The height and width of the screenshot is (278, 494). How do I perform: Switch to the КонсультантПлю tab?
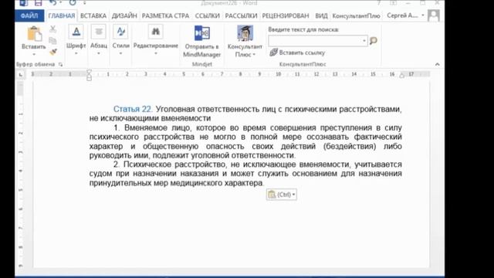coord(356,15)
